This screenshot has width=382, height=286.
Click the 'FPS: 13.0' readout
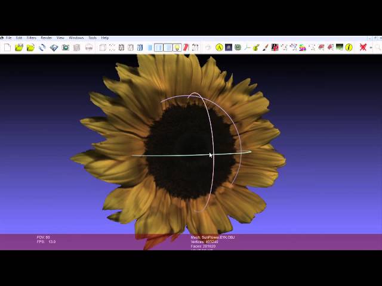point(47,242)
